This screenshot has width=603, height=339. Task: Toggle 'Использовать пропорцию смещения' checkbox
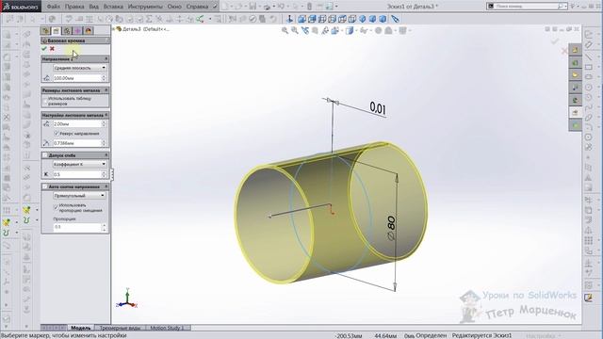[x=57, y=207]
